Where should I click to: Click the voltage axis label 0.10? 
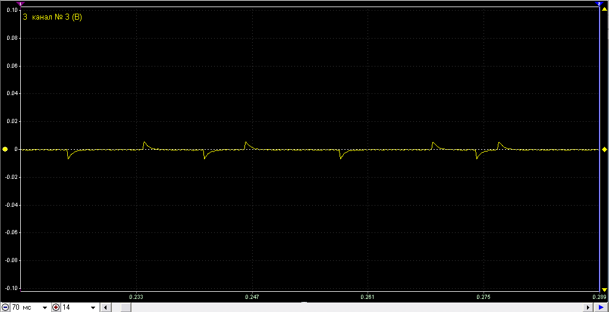(12, 11)
